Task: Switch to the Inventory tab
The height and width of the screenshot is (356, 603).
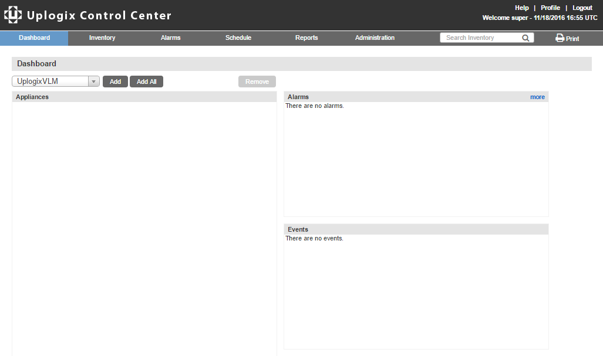Action: 102,38
